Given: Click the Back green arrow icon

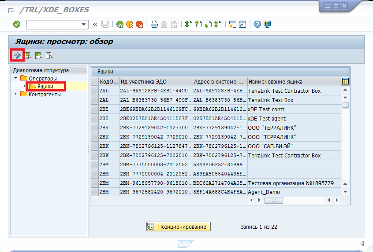Looking at the screenshot, I should tap(119, 24).
